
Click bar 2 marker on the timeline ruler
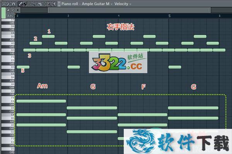tap(17, 16)
